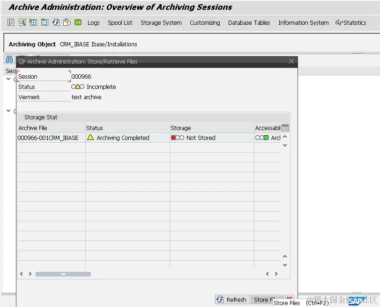Click the Incomplete status text
Screen dimensions: 380x307
[101, 87]
